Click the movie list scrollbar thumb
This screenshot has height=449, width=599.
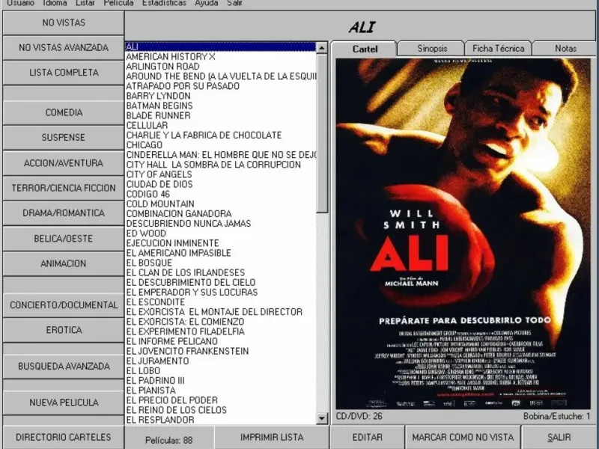[322, 133]
